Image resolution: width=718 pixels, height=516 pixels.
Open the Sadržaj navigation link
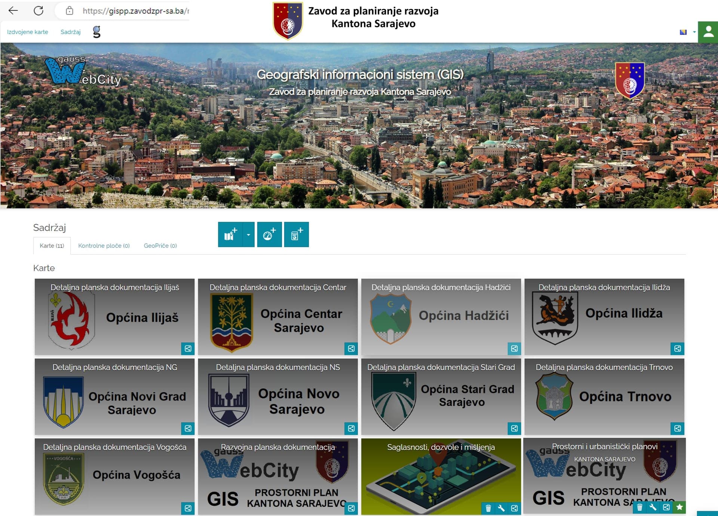70,32
